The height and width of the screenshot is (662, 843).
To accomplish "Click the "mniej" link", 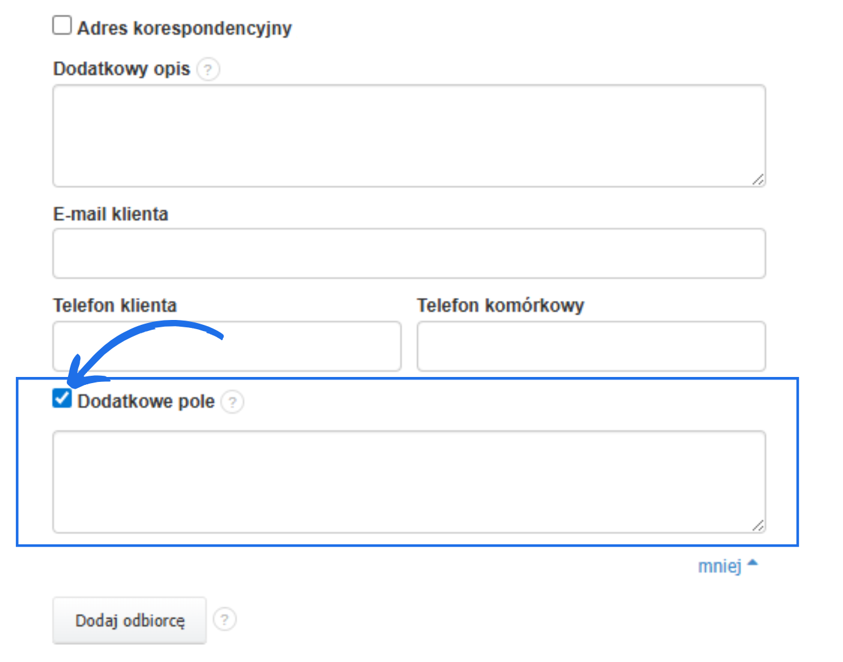I will click(x=720, y=566).
